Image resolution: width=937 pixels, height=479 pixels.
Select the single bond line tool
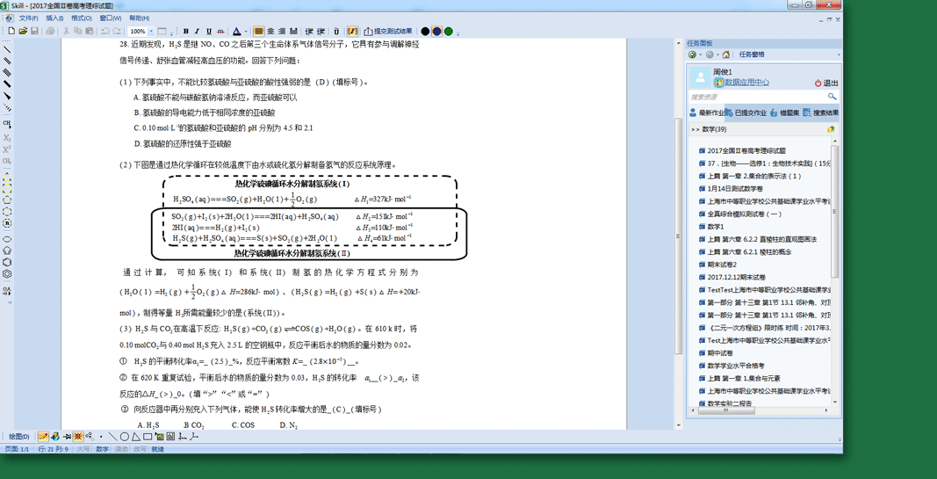(7, 49)
